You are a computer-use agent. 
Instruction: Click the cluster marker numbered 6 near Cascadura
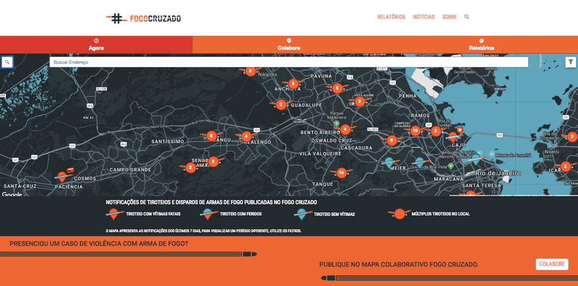point(391,140)
